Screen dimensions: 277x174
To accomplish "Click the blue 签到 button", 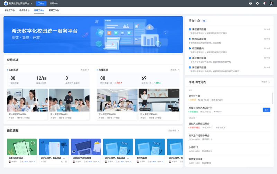I will tap(266, 110).
